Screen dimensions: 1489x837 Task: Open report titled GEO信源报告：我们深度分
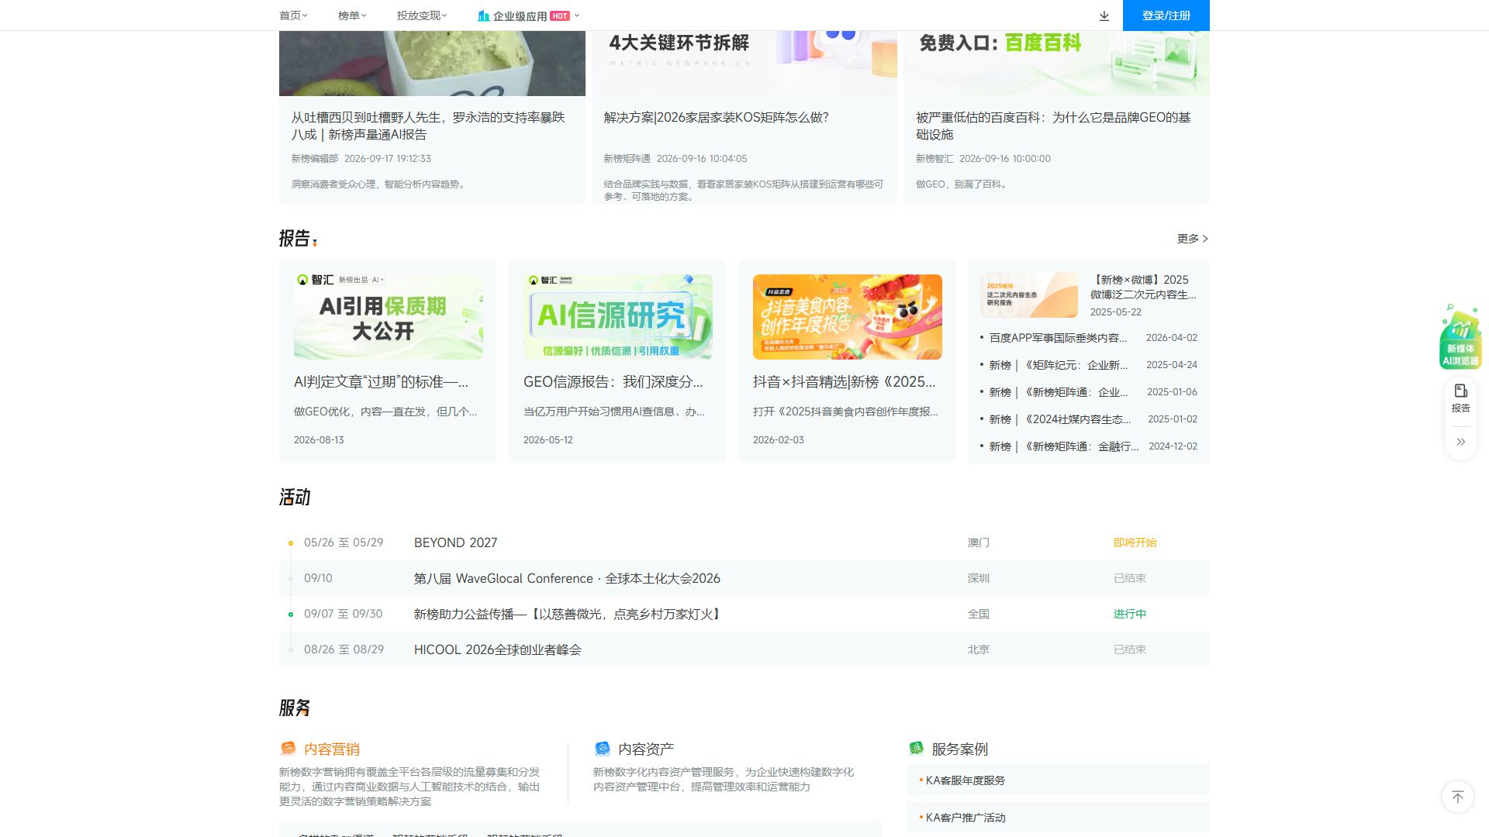(x=613, y=382)
